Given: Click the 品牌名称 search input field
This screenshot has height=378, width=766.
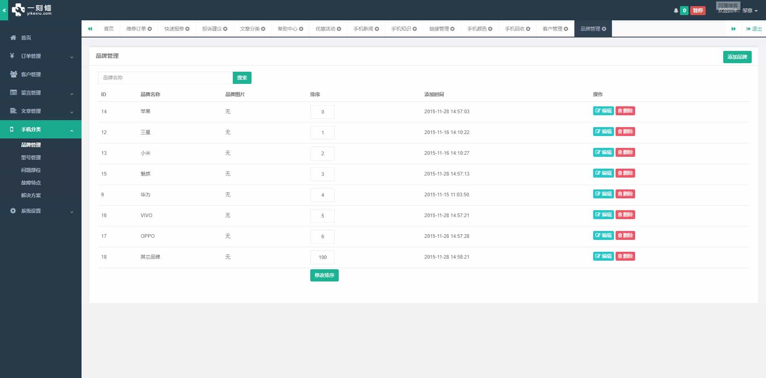Looking at the screenshot, I should point(165,77).
